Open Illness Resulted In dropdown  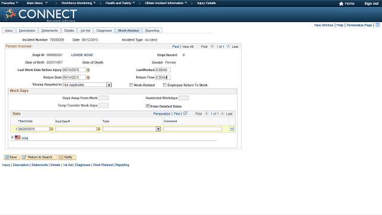coord(109,85)
